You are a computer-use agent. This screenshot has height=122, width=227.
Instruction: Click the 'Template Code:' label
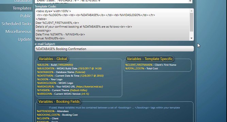click(46, 6)
